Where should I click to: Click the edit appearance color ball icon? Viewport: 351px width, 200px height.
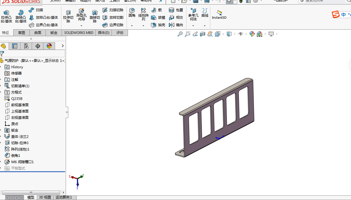click(x=252, y=34)
